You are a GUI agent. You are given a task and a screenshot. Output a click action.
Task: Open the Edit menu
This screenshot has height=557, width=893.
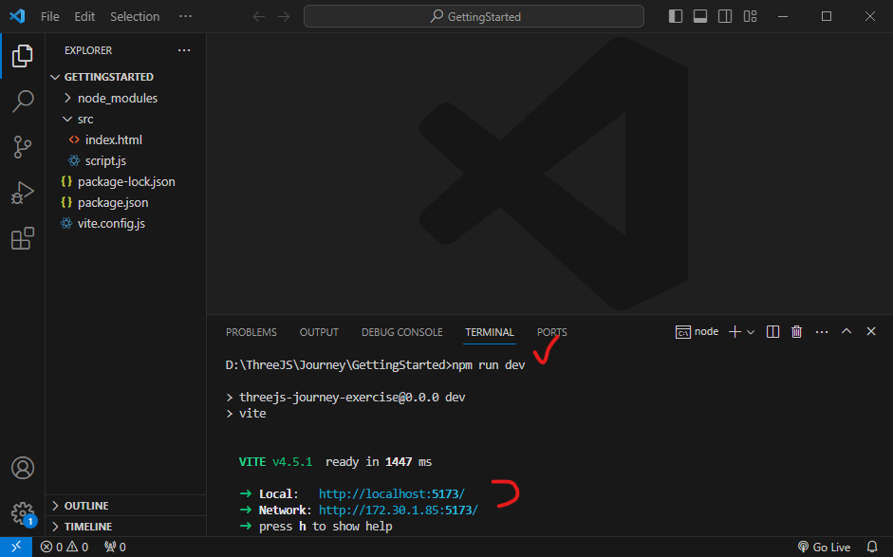[x=84, y=16]
